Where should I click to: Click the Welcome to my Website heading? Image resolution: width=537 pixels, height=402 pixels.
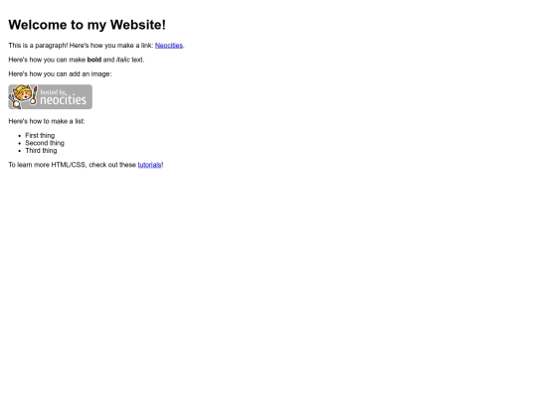pos(87,25)
